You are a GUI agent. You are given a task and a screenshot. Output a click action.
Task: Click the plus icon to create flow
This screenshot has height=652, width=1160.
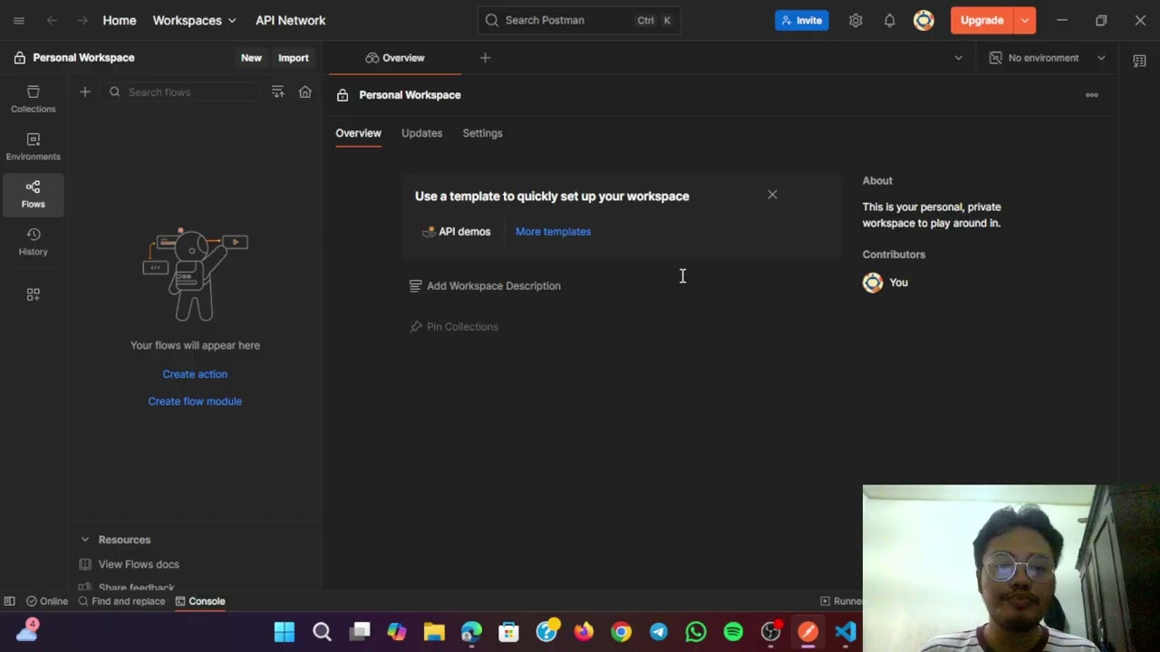[85, 91]
